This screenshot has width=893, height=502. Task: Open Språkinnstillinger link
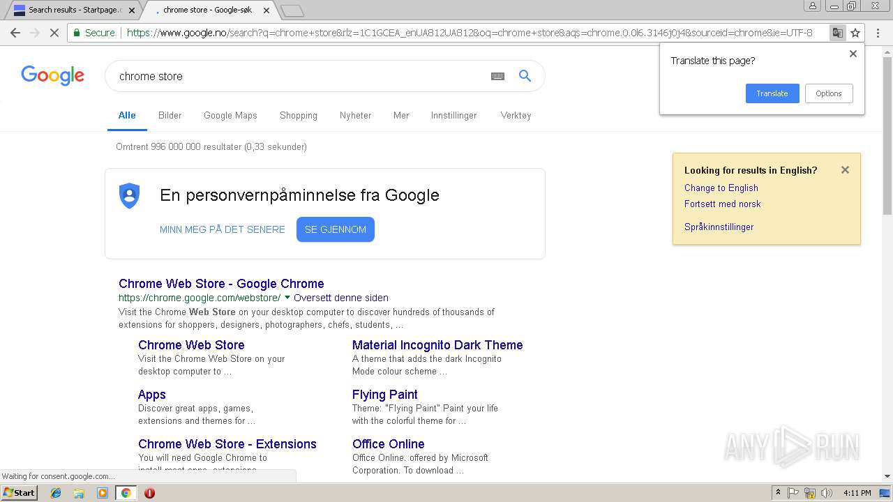[x=719, y=227]
